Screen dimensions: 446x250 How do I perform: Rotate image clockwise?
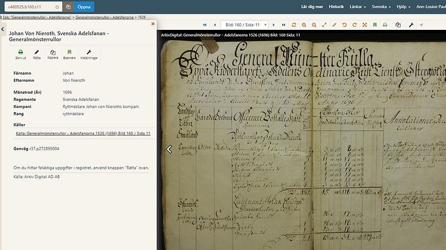coord(355,25)
